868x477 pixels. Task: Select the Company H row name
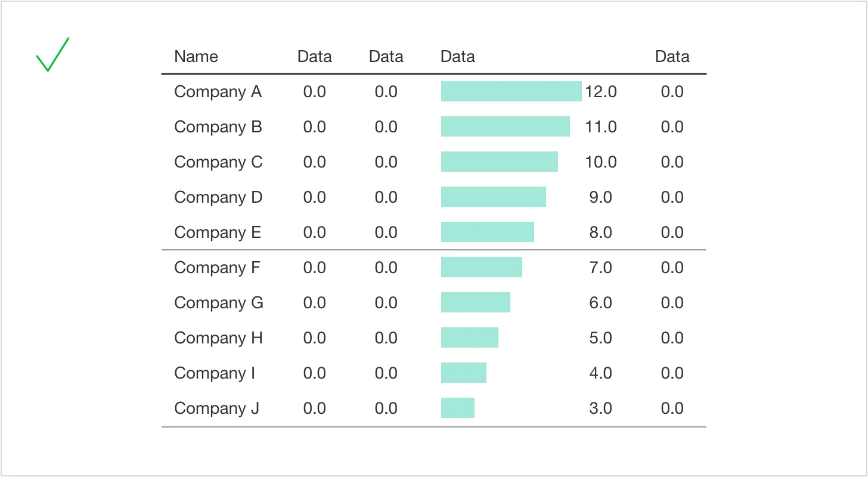click(x=218, y=338)
